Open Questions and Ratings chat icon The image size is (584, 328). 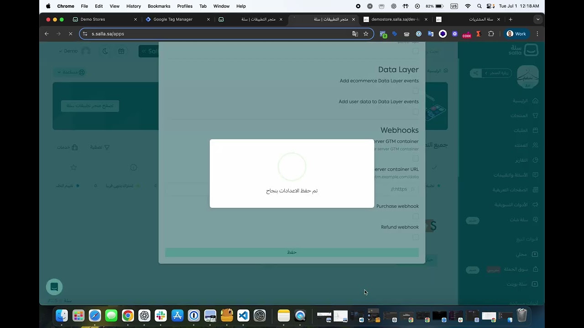tap(535, 175)
